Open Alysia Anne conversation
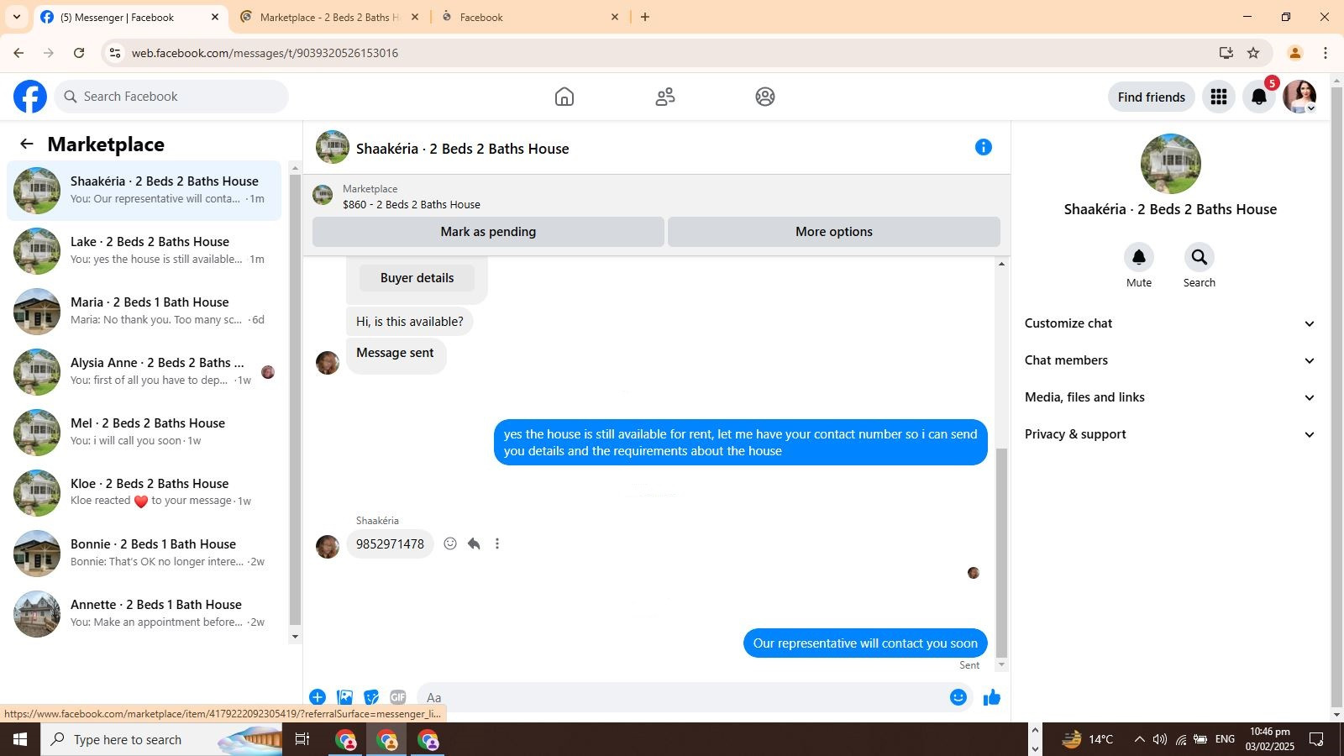Screen dimensions: 1344x756 click(x=144, y=372)
